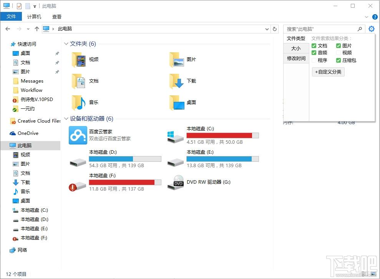Open the 本地磁盘 (C:) drive icon
This screenshot has width=380, height=279.
point(176,137)
